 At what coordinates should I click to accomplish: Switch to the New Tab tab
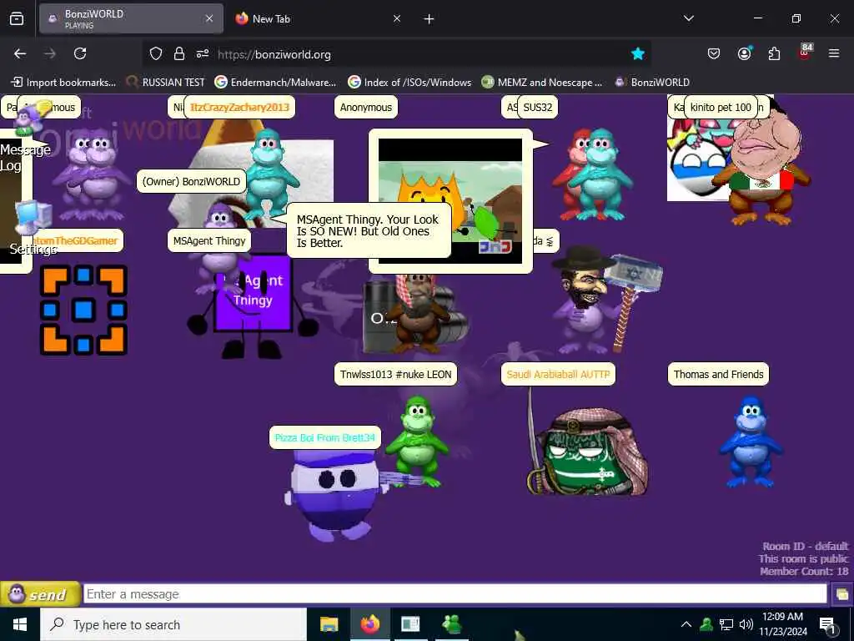pyautogui.click(x=318, y=19)
